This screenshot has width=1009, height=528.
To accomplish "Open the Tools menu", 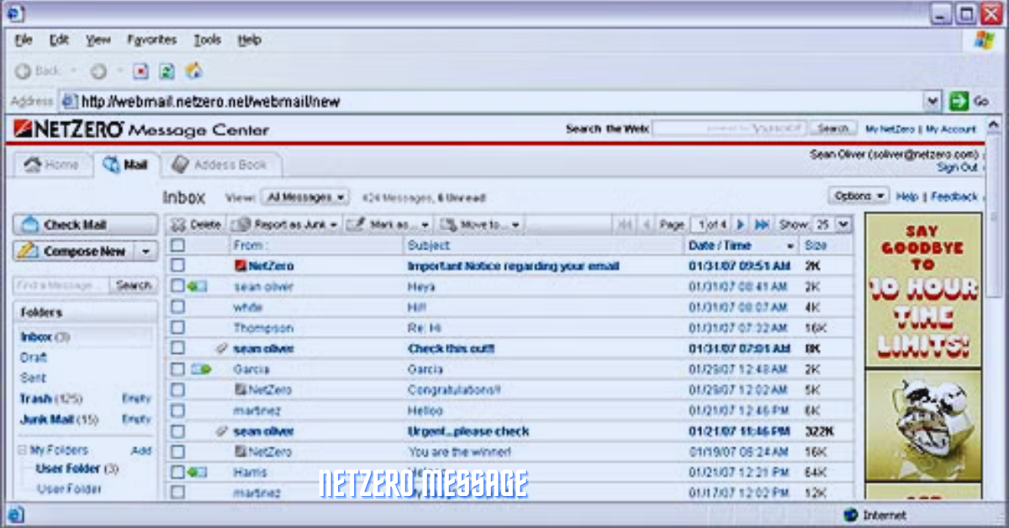I will click(207, 40).
